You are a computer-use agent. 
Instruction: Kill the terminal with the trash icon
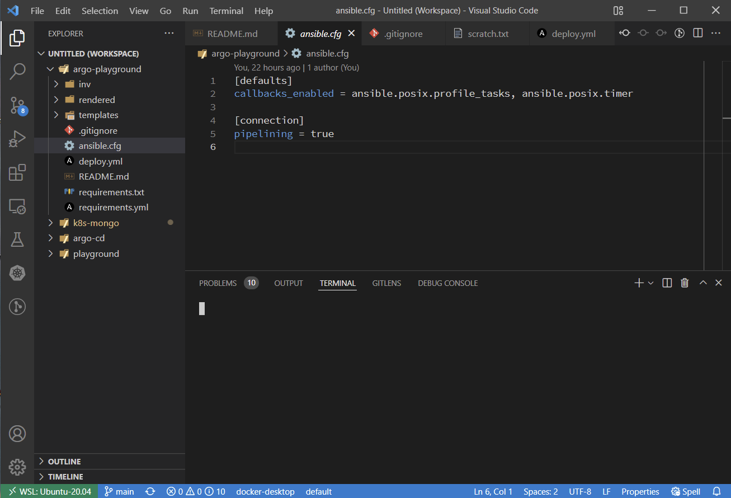[685, 283]
